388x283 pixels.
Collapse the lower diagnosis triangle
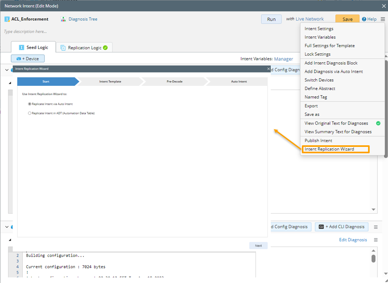(10, 240)
